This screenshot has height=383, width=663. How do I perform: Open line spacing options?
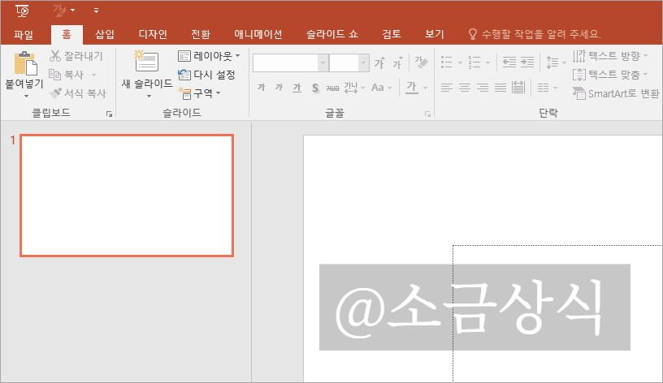point(556,62)
